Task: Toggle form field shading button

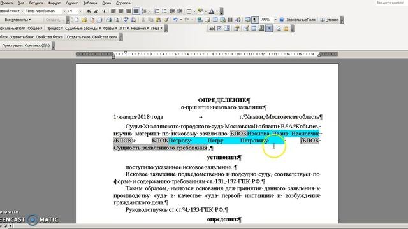Action: [x=269, y=28]
